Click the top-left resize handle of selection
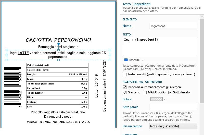 pos(7,50)
